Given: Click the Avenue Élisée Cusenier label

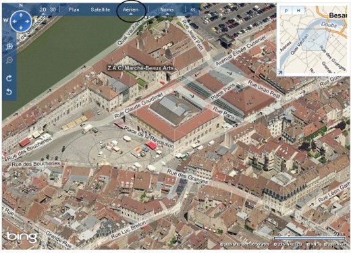Looking at the screenshot, I should pyautogui.click(x=241, y=50).
